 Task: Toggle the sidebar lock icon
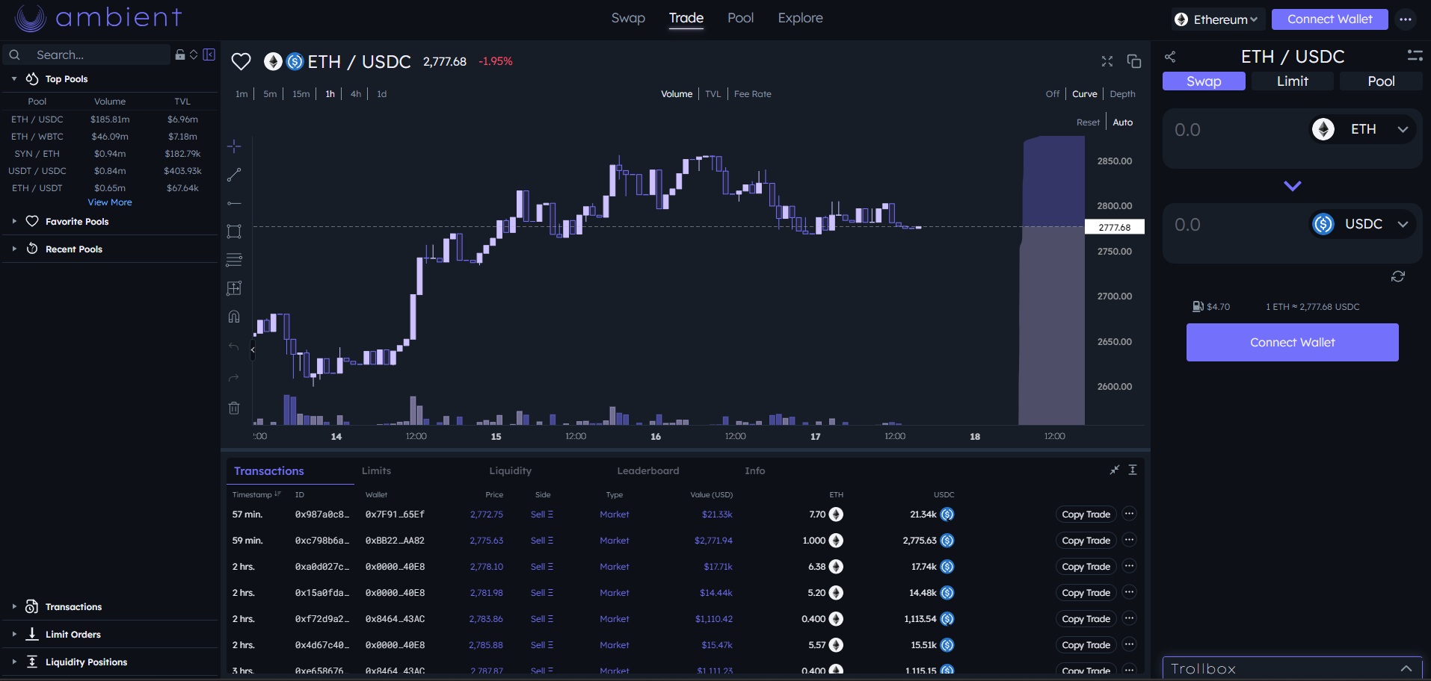click(179, 55)
